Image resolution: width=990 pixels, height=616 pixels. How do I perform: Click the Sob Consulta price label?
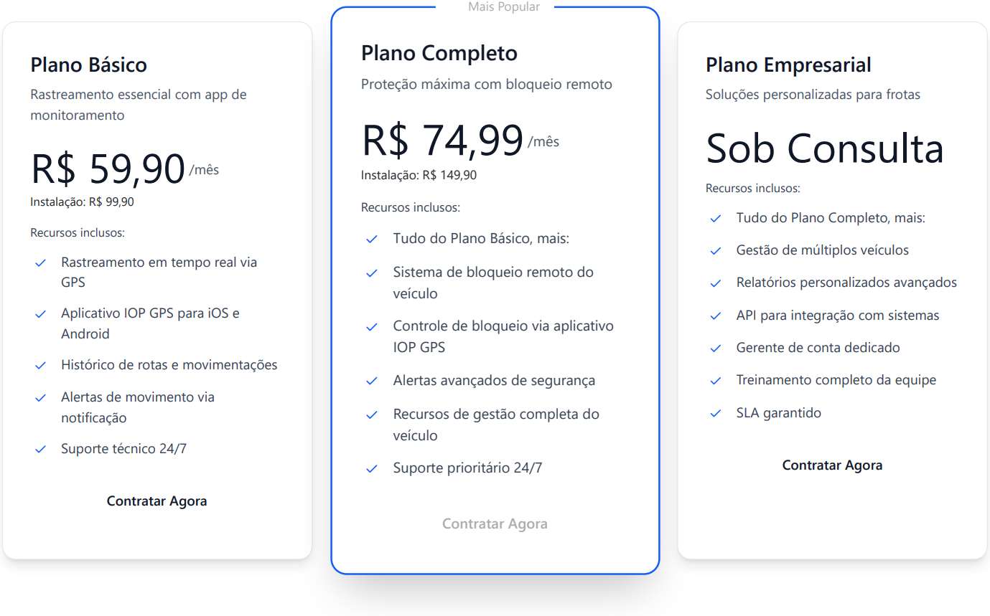(x=824, y=148)
